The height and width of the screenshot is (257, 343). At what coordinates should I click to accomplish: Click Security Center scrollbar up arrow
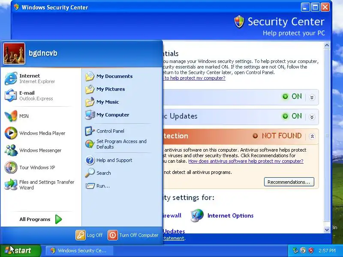click(x=327, y=45)
